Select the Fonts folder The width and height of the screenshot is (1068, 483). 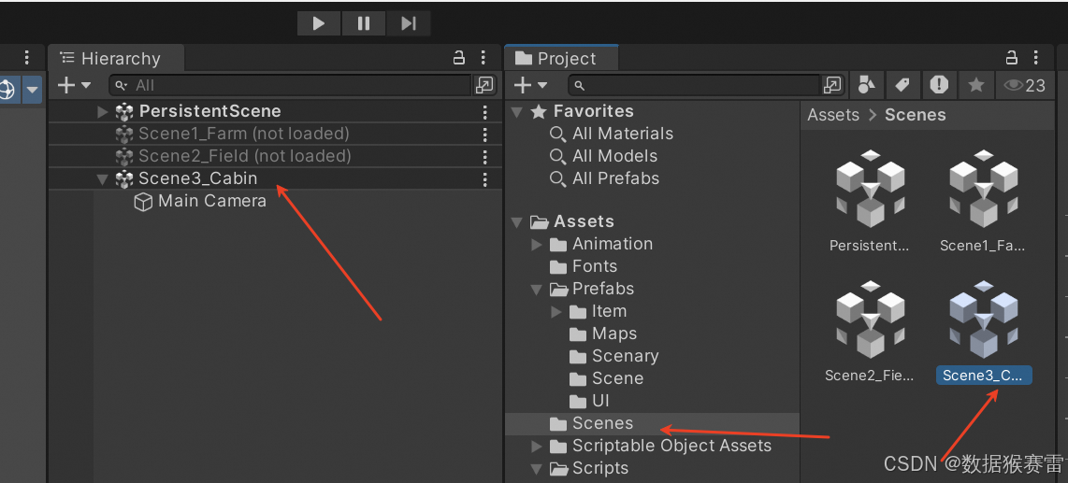(595, 266)
